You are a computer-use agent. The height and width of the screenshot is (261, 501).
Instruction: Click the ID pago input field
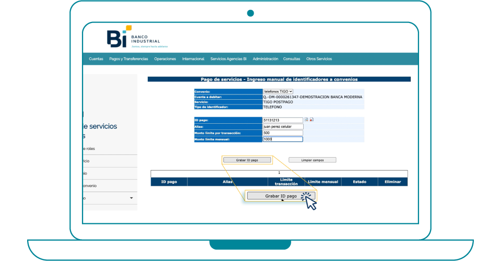pos(283,120)
